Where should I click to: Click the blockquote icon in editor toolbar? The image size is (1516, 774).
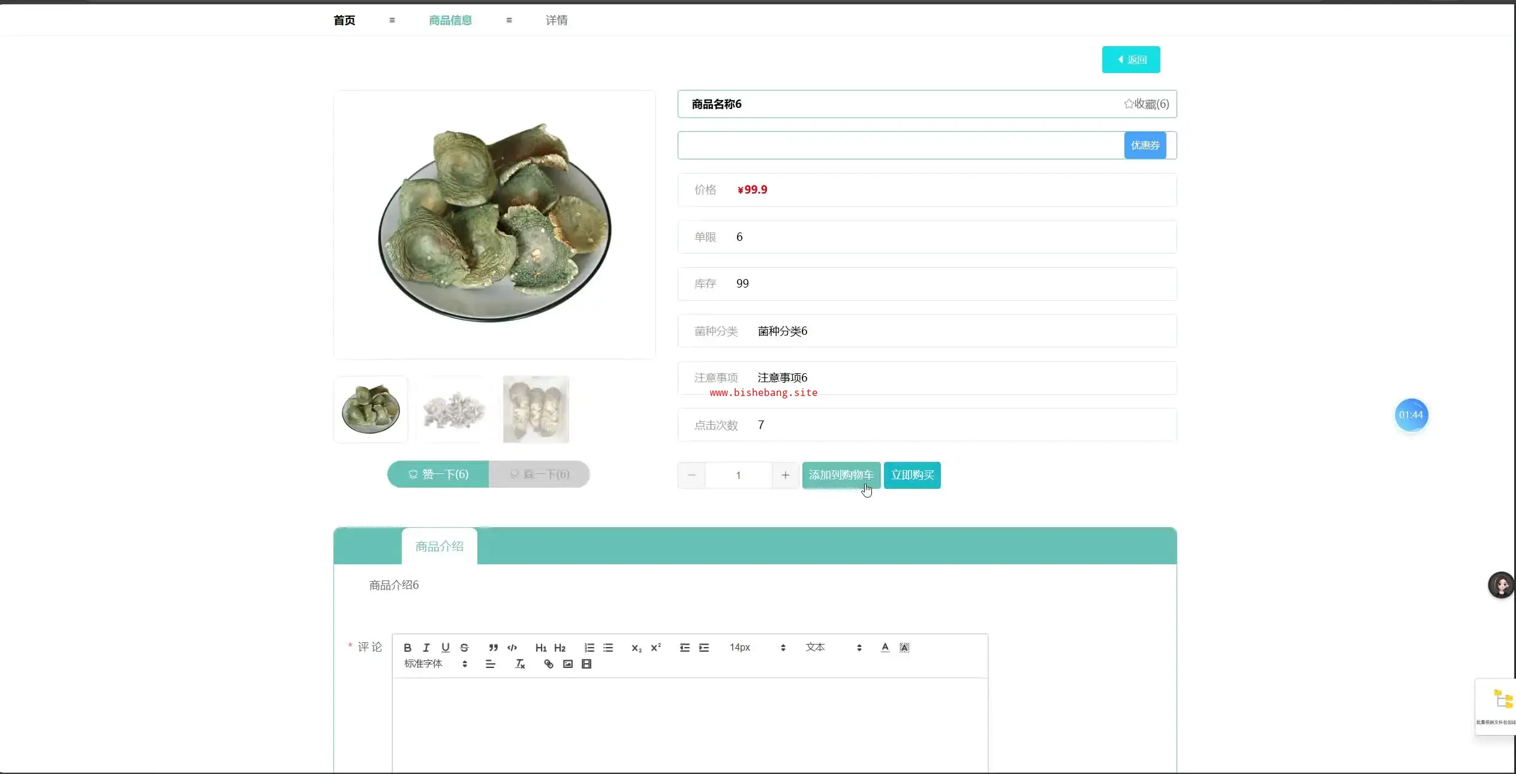[x=493, y=648]
